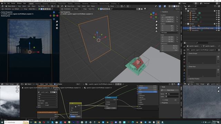The width and height of the screenshot is (221, 124).
Task: Hide the Plane object using its eye icon
Action: (x=217, y=20)
